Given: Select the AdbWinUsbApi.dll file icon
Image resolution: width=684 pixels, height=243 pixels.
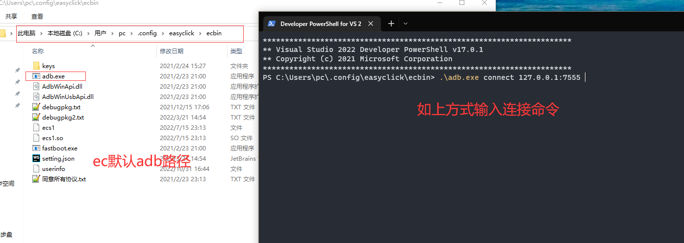Looking at the screenshot, I should pos(36,97).
